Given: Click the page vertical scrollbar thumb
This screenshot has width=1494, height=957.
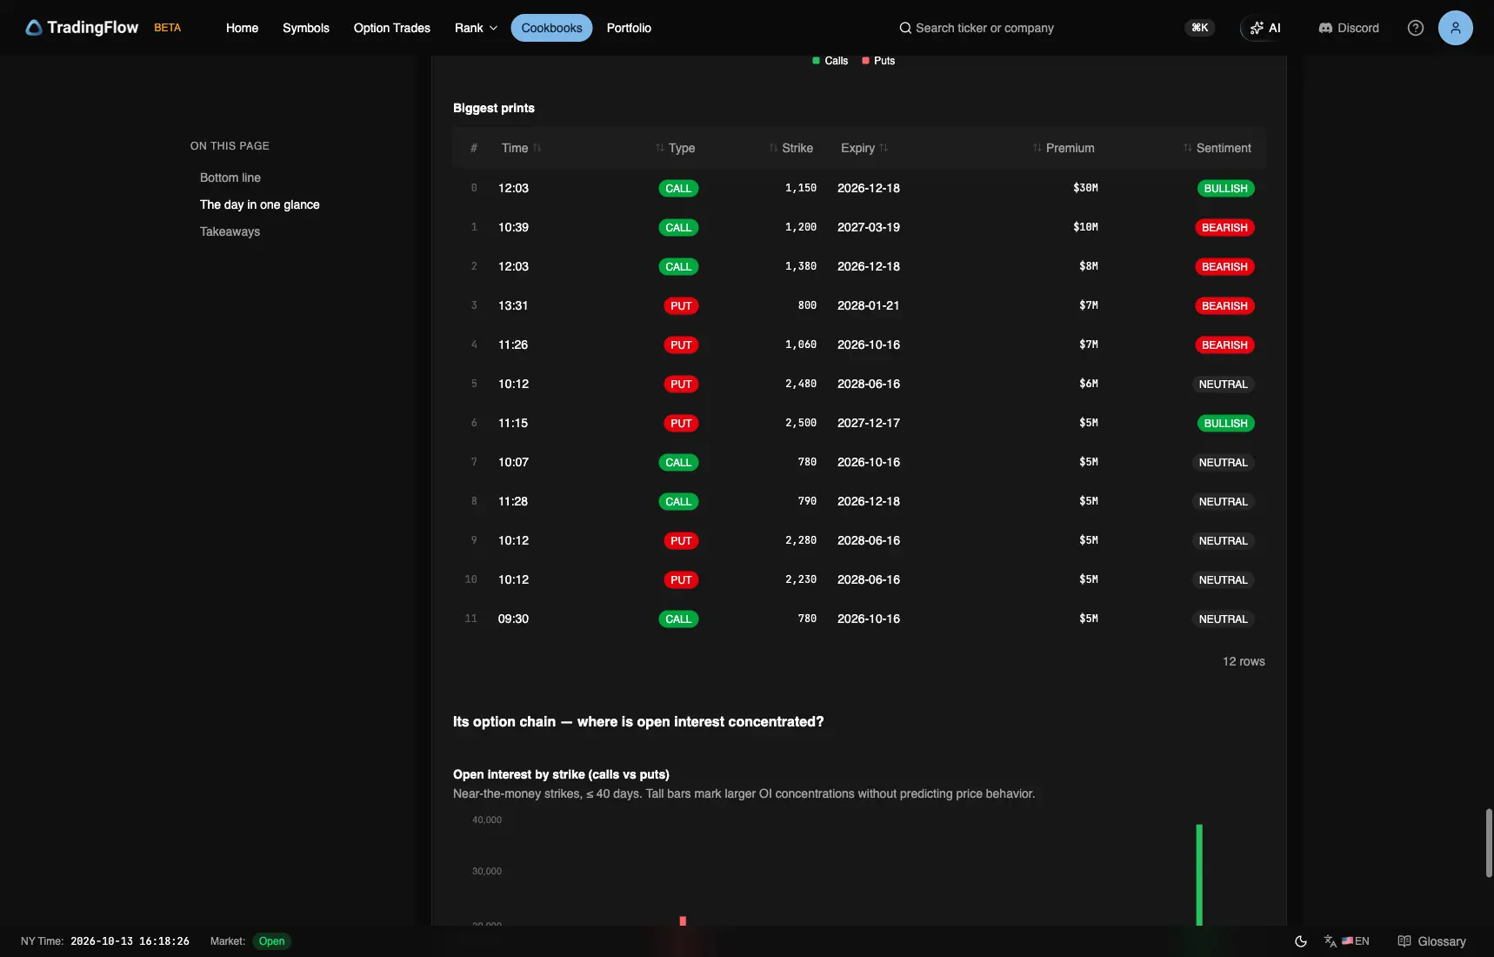Looking at the screenshot, I should tap(1489, 843).
